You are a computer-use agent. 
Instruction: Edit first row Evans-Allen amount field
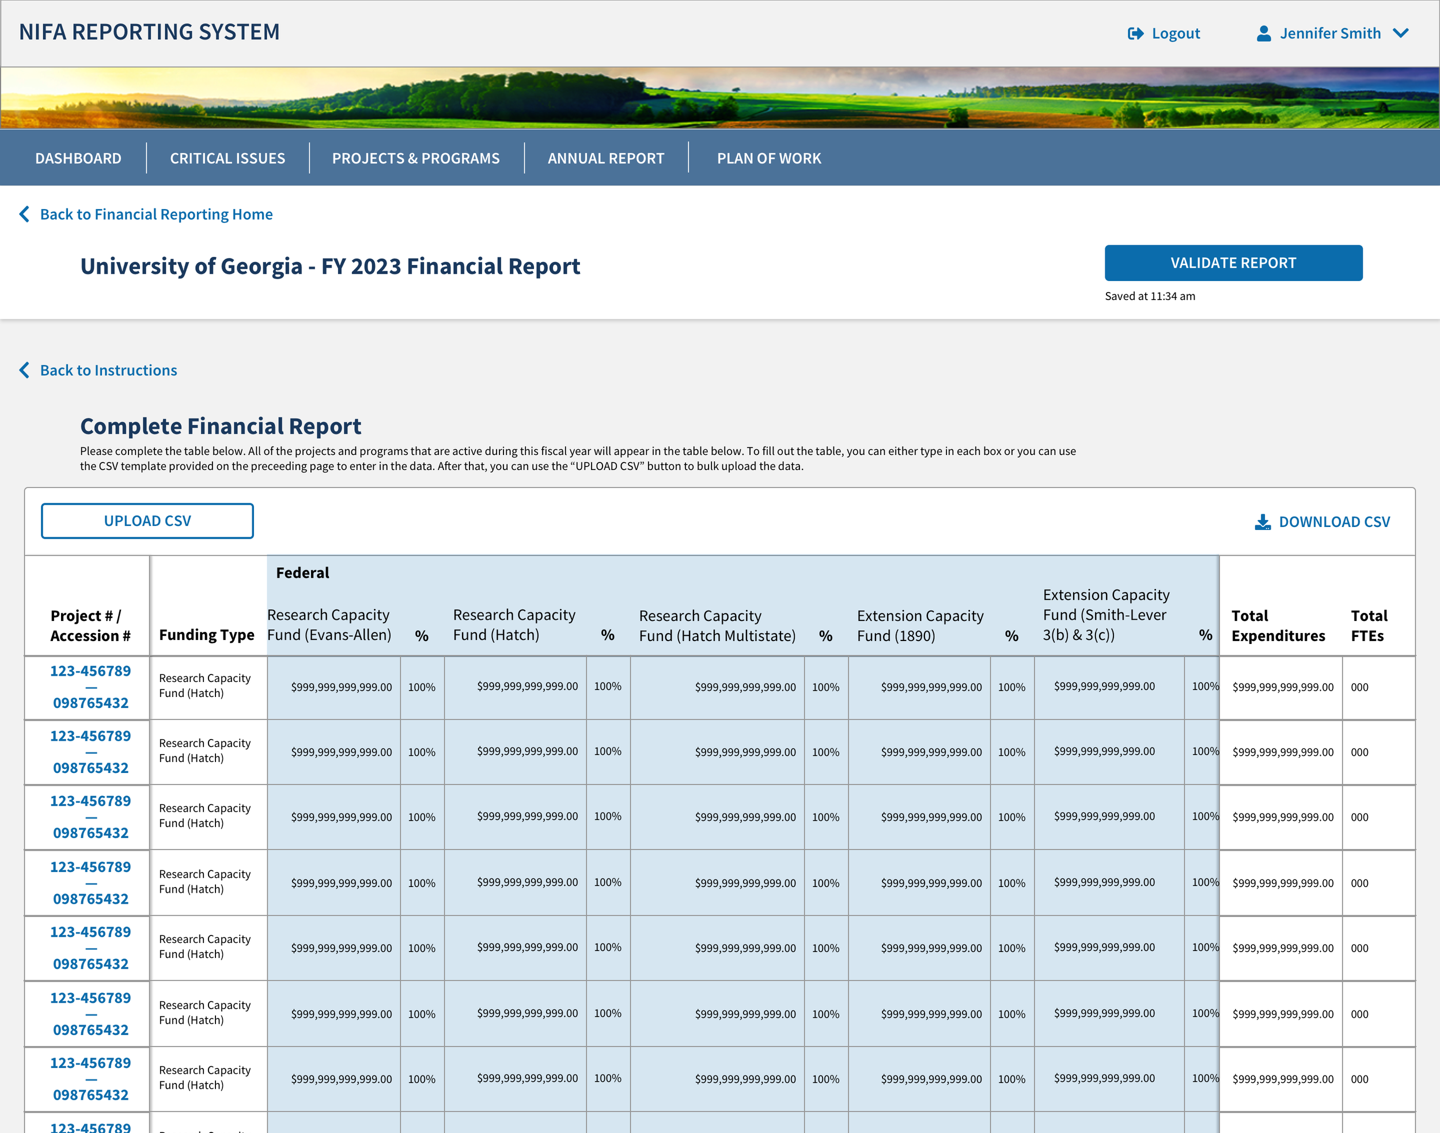(341, 687)
